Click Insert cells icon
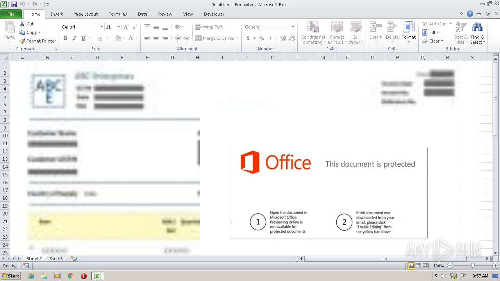This screenshot has height=281, width=500. pos(376,27)
